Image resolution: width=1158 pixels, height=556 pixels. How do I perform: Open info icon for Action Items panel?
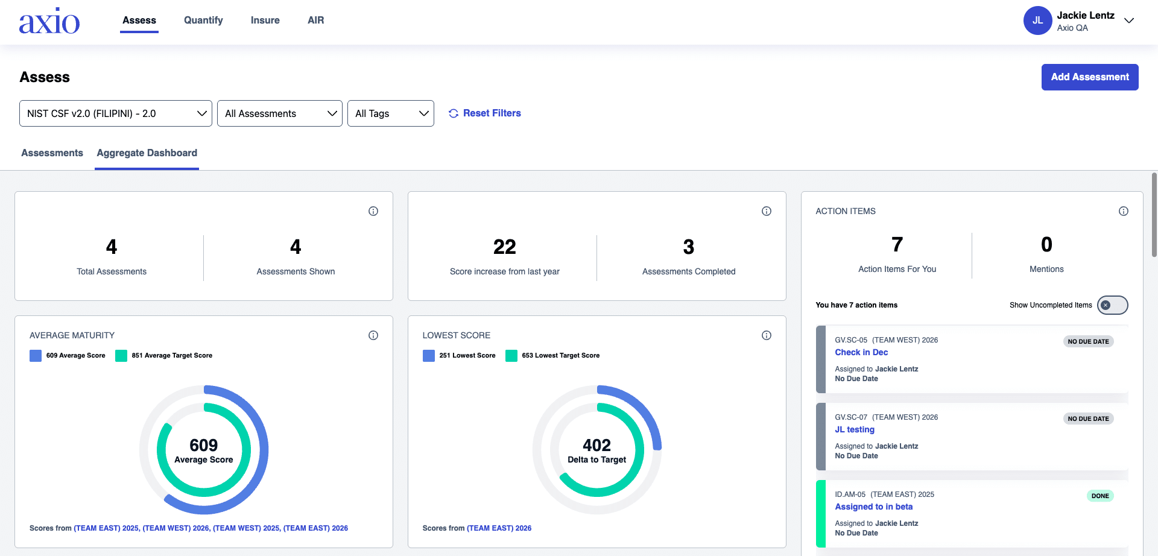pyautogui.click(x=1124, y=211)
